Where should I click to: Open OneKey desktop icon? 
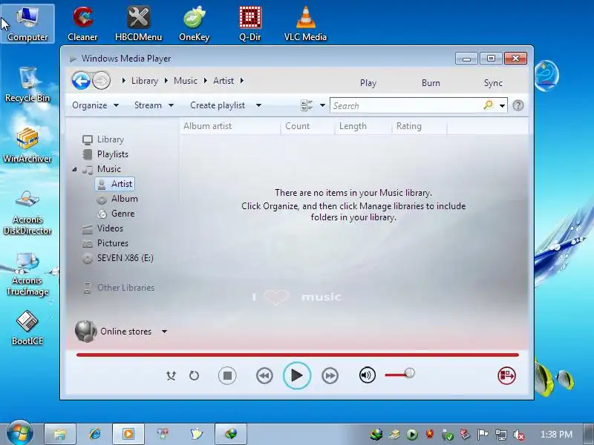194,24
